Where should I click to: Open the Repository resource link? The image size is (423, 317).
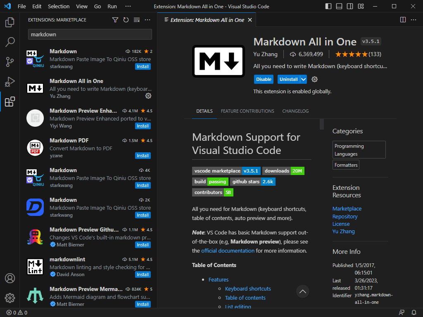point(345,216)
